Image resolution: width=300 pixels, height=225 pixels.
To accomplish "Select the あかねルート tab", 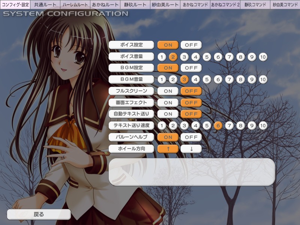I will (105, 4).
